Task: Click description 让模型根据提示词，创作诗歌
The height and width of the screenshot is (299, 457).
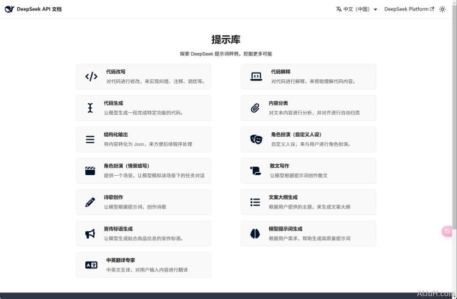Action: coord(135,207)
